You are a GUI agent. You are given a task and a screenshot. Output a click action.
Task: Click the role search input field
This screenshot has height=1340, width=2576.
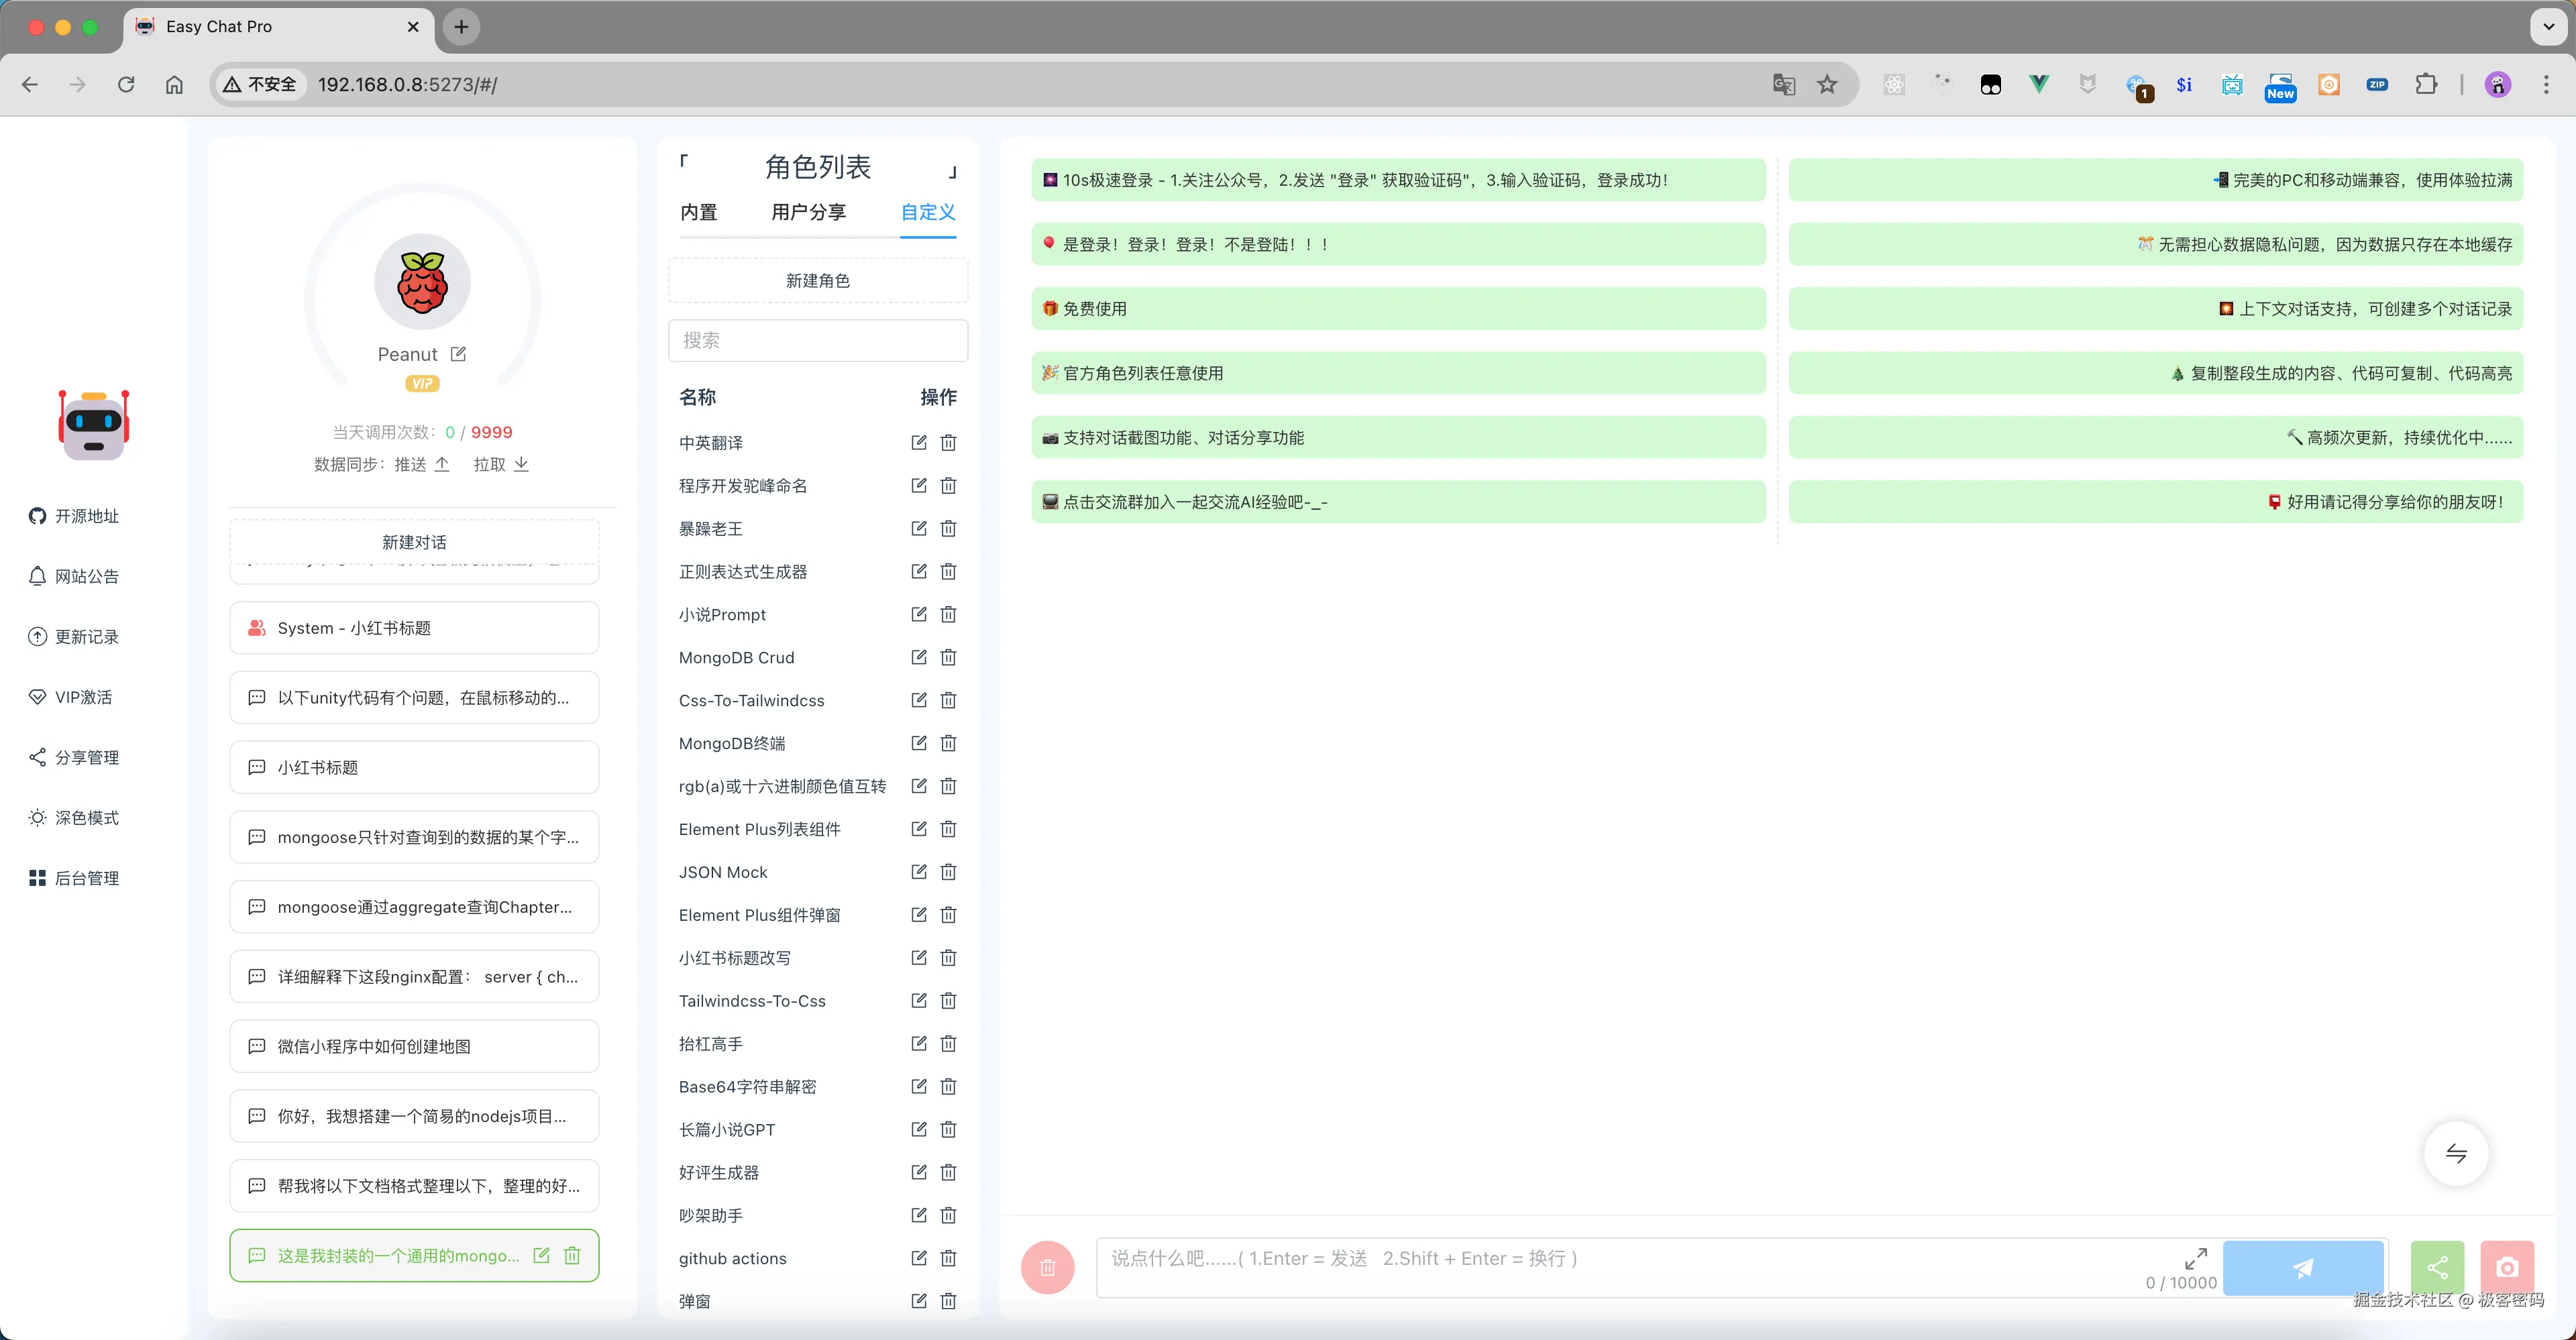817,340
